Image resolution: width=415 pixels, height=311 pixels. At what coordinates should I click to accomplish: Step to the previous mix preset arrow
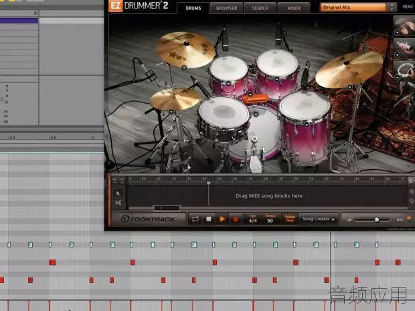[392, 5]
